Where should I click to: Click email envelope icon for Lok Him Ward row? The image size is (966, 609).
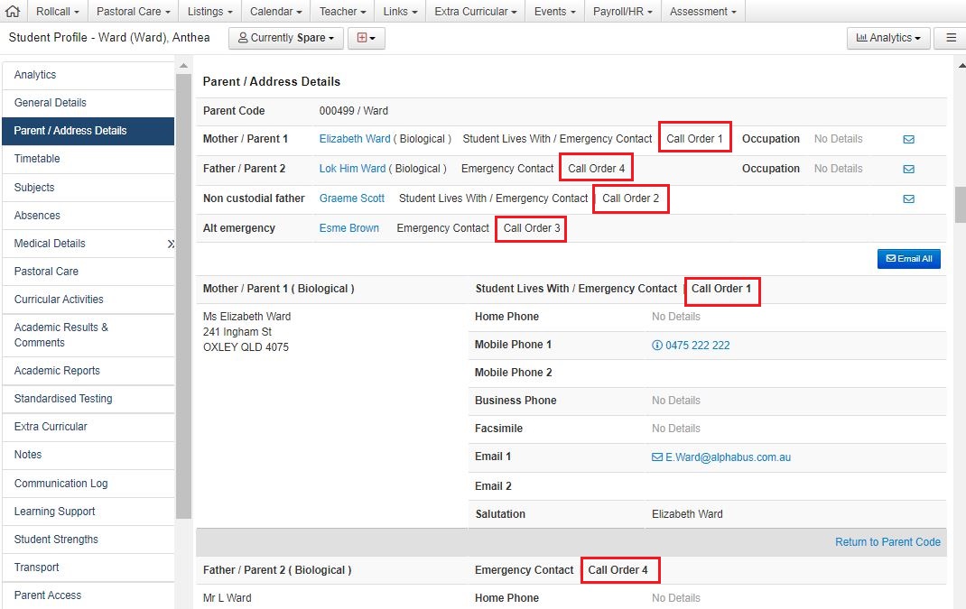pyautogui.click(x=908, y=169)
